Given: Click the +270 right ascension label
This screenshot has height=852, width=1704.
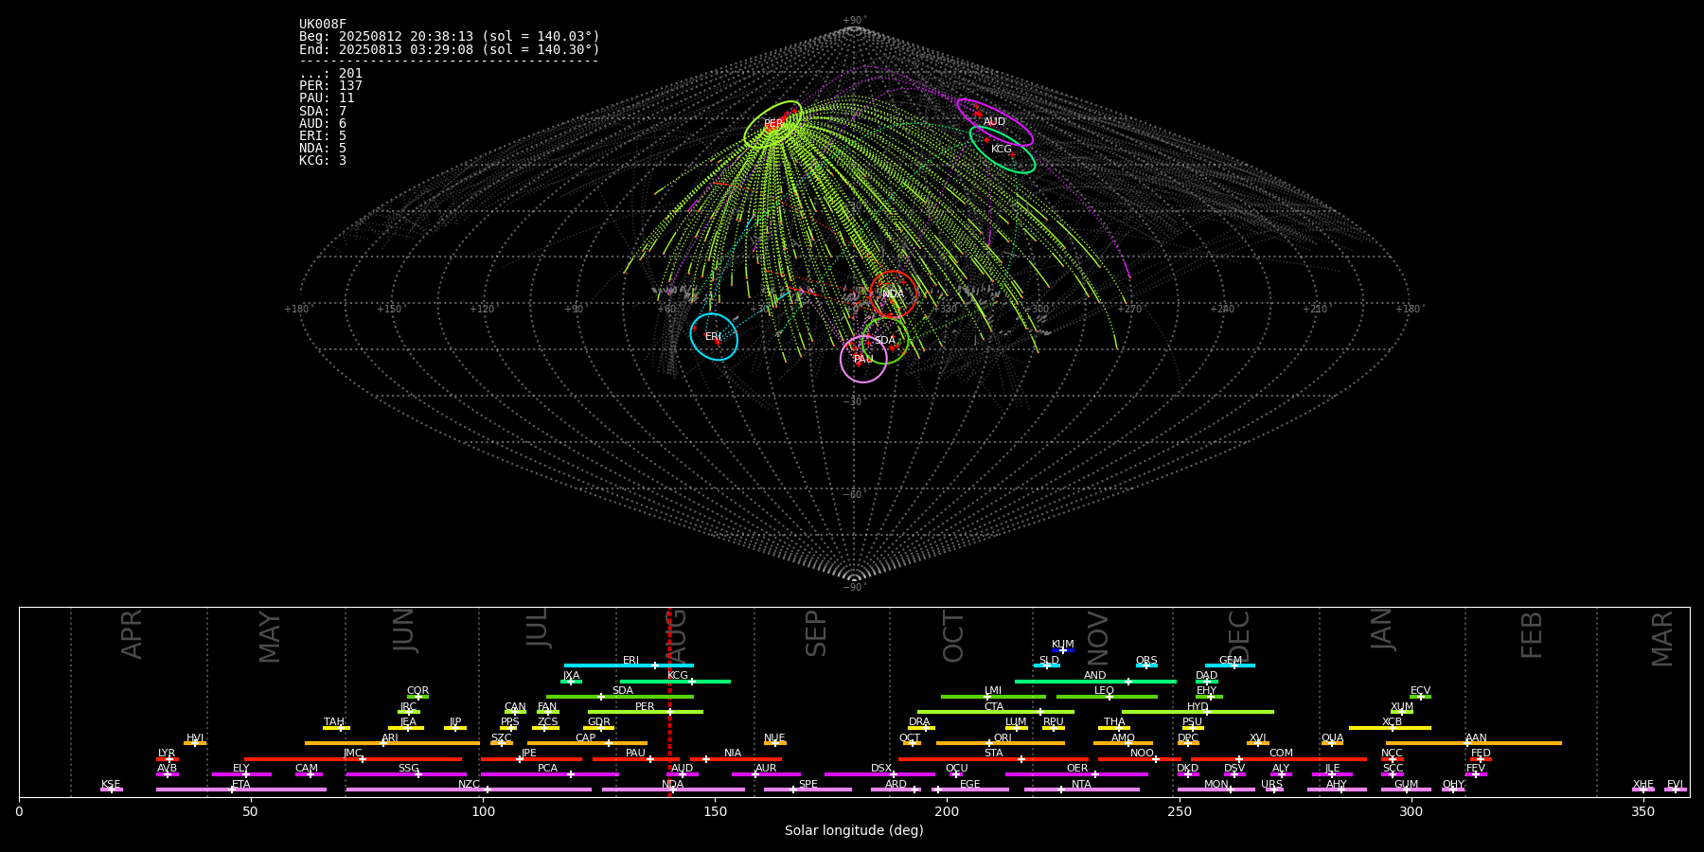Looking at the screenshot, I should pyautogui.click(x=1127, y=310).
